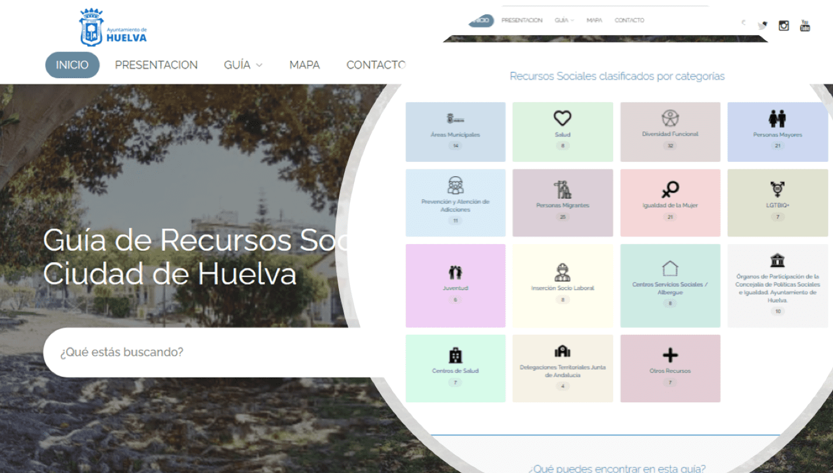Click the 21 badge under Personas Mayores
The width and height of the screenshot is (833, 473).
[778, 146]
